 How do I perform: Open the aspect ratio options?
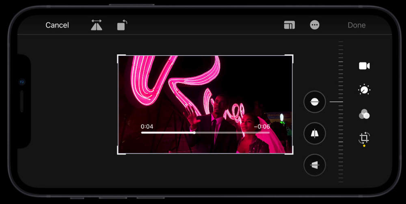289,25
